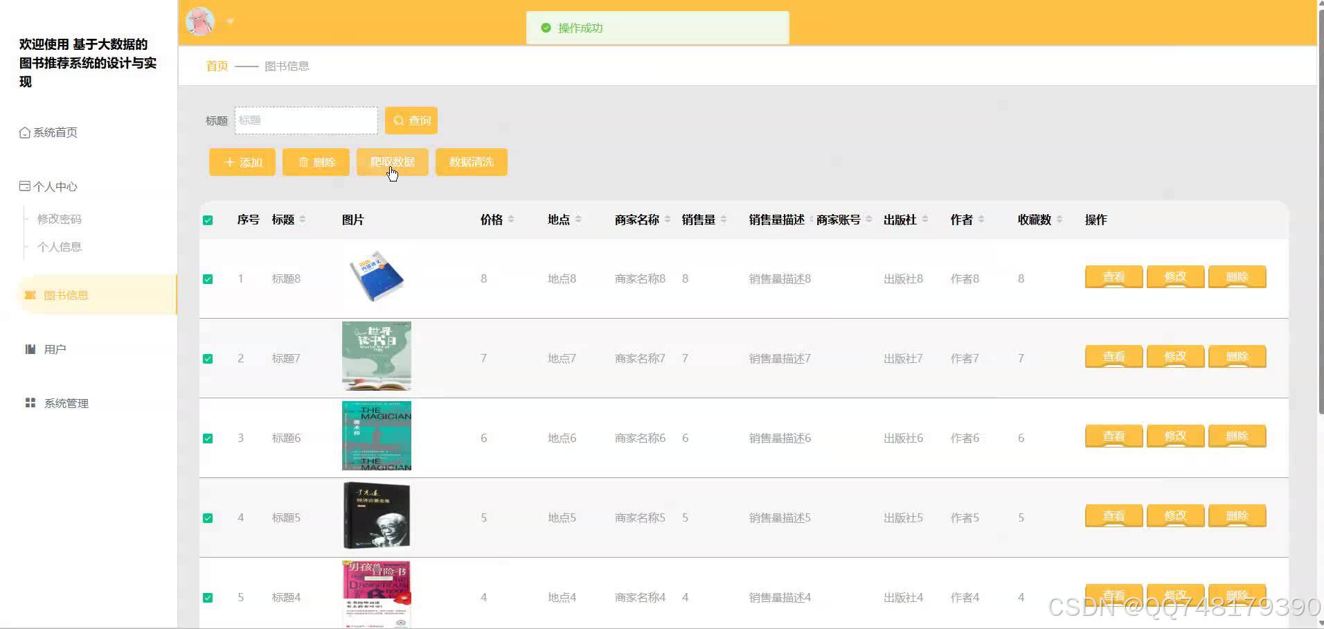Viewport: 1324px width, 629px height.
Task: Open the 用户 section icon
Action: (28, 348)
